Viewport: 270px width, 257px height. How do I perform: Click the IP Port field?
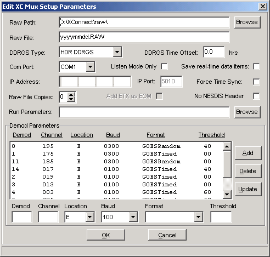tap(171, 82)
